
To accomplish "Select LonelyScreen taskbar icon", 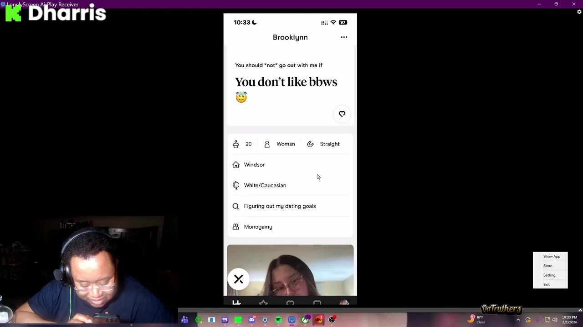I will click(291, 320).
